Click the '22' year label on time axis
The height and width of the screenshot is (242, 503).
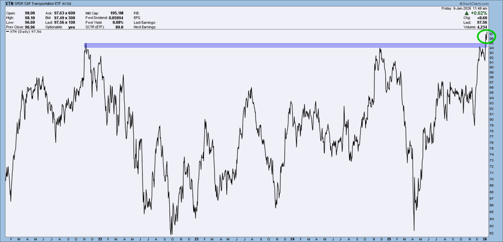(100, 239)
